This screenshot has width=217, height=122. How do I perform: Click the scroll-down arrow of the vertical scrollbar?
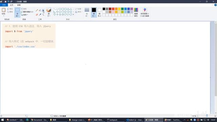pyautogui.click(x=216, y=113)
